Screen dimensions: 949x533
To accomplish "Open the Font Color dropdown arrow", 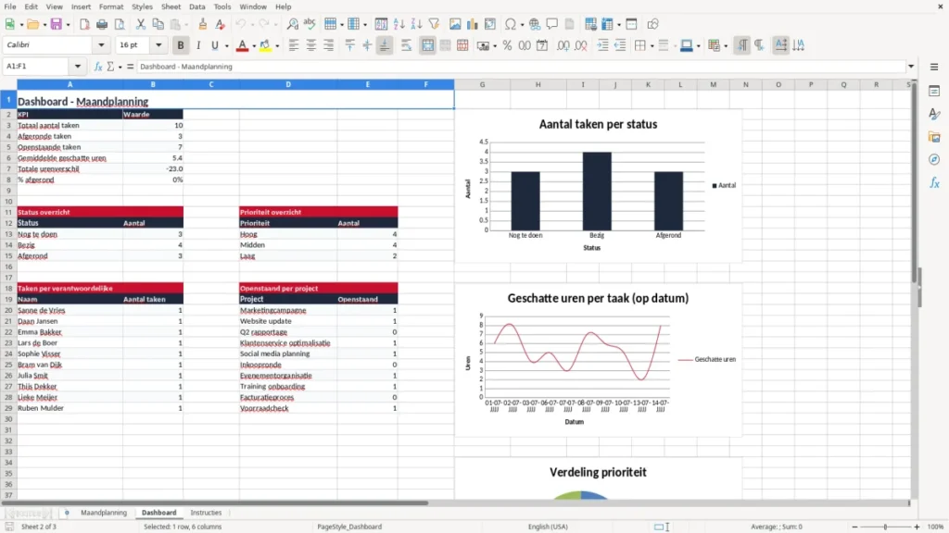I will coord(254,46).
